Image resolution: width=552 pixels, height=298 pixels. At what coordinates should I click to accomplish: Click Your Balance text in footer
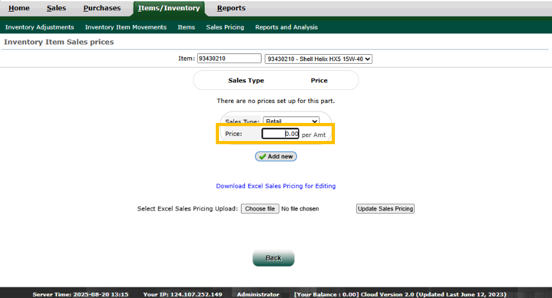coord(327,295)
